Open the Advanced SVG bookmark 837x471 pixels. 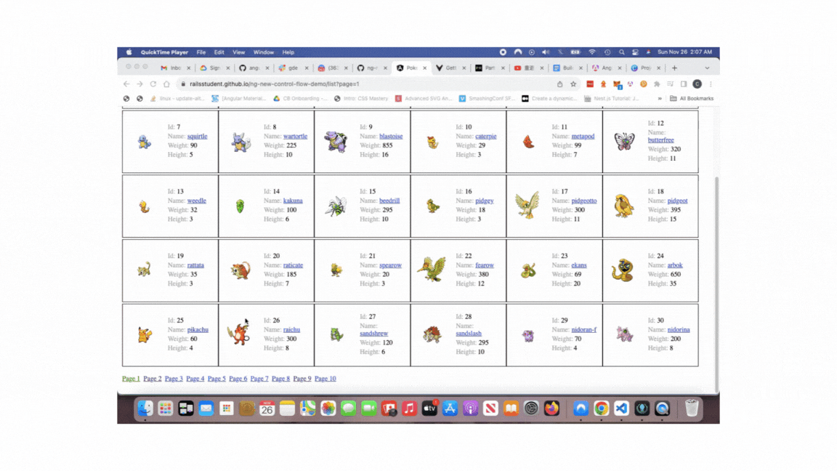424,98
